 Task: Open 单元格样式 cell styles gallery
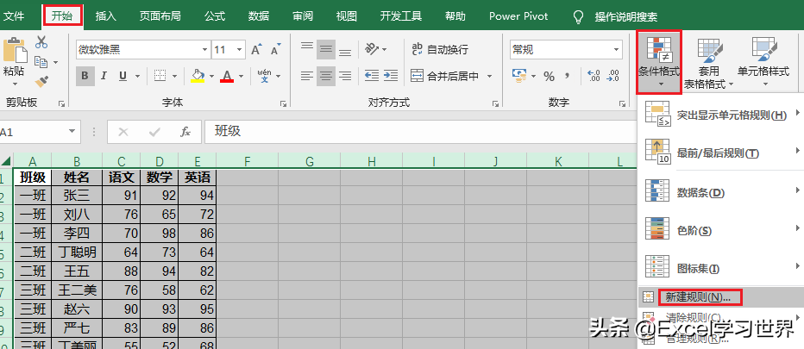point(763,63)
